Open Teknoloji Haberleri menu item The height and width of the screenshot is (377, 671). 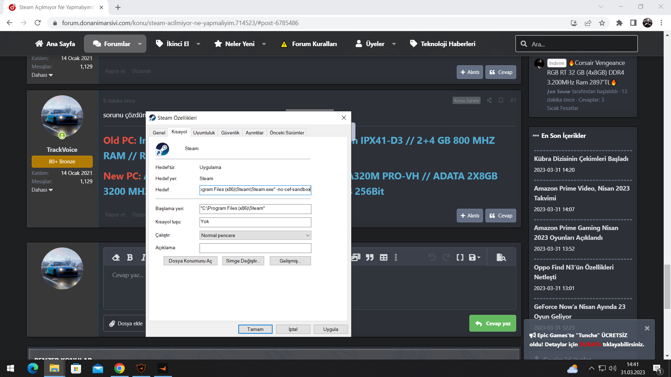coord(443,44)
